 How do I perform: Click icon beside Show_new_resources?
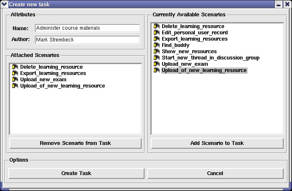tap(157, 51)
